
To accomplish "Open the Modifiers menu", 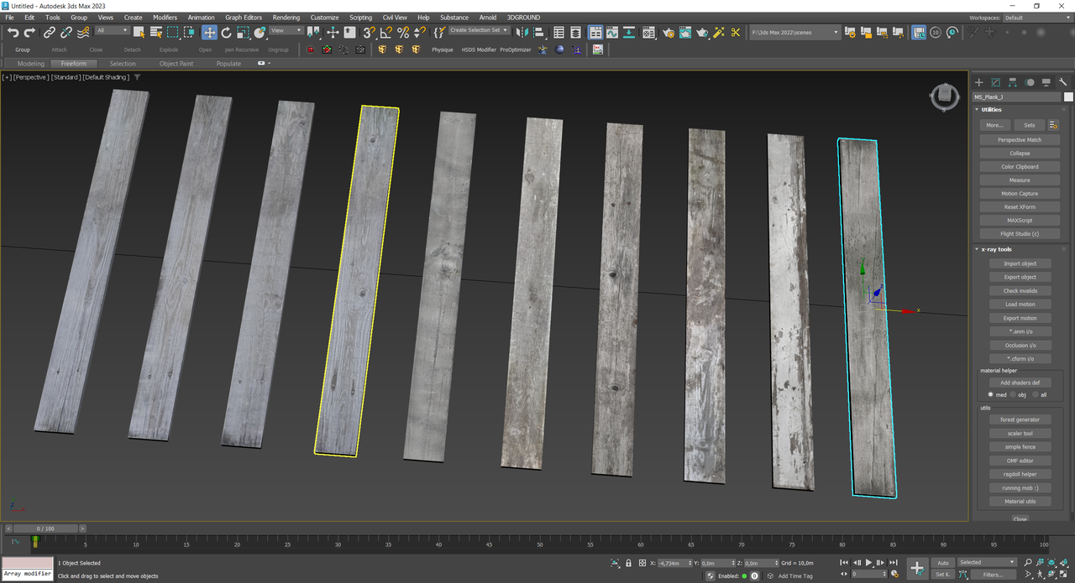I will coord(165,17).
